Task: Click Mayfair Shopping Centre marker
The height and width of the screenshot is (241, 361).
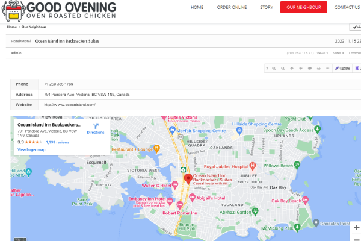Action: coord(172,130)
